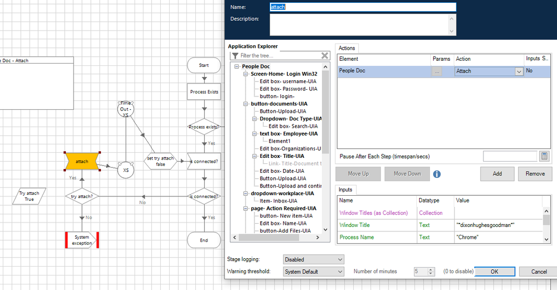Switch to the Actions tab
The width and height of the screenshot is (557, 290).
[x=347, y=49]
